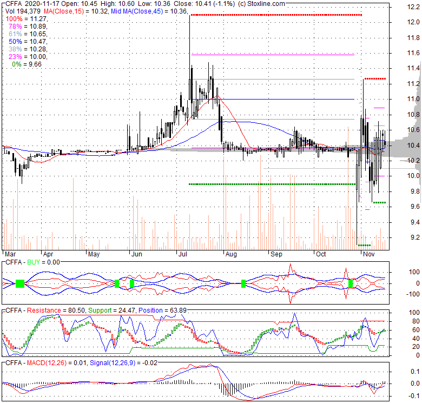Click the Signal(12,26,9) = -0.02 label

click(x=123, y=363)
